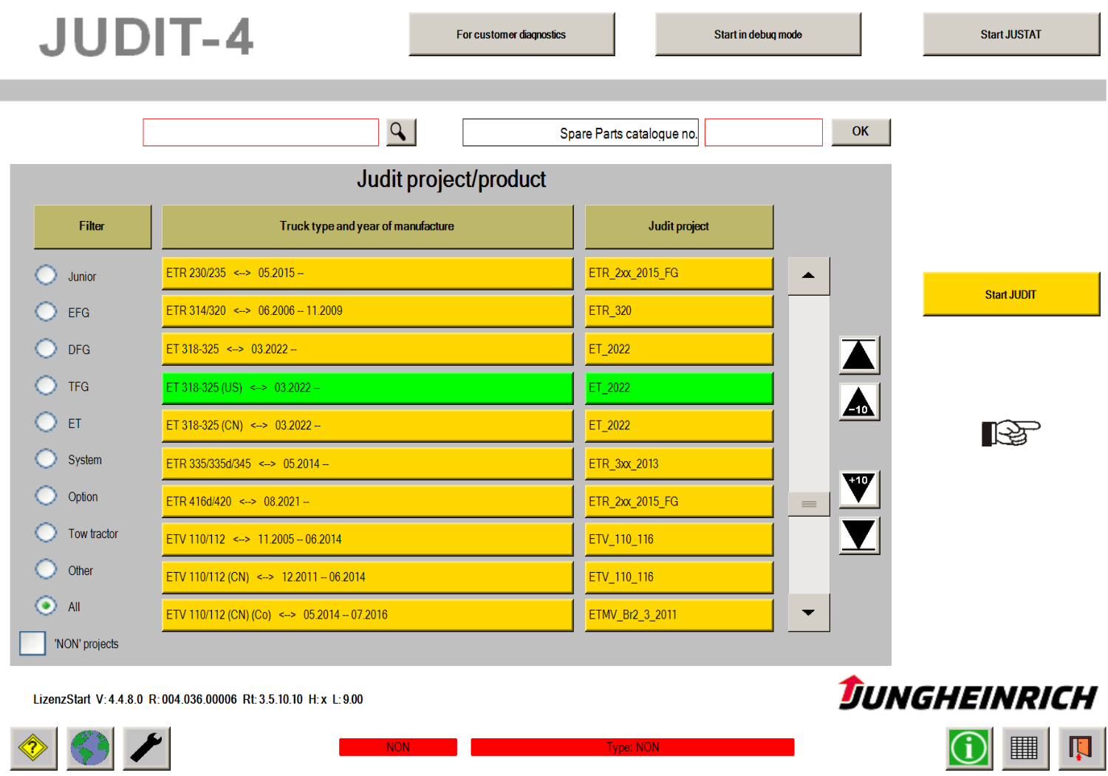This screenshot has height=776, width=1108.
Task: Open the wrench settings icon
Action: pos(146,748)
